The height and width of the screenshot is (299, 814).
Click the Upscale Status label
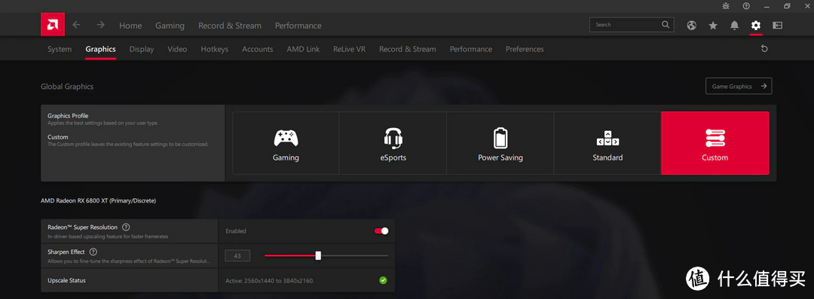tap(66, 280)
